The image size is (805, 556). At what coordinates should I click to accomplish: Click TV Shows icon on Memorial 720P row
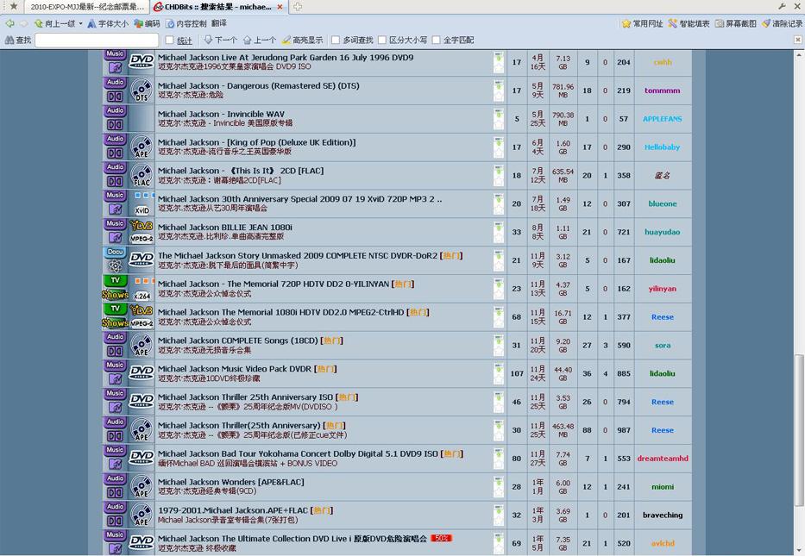click(115, 288)
